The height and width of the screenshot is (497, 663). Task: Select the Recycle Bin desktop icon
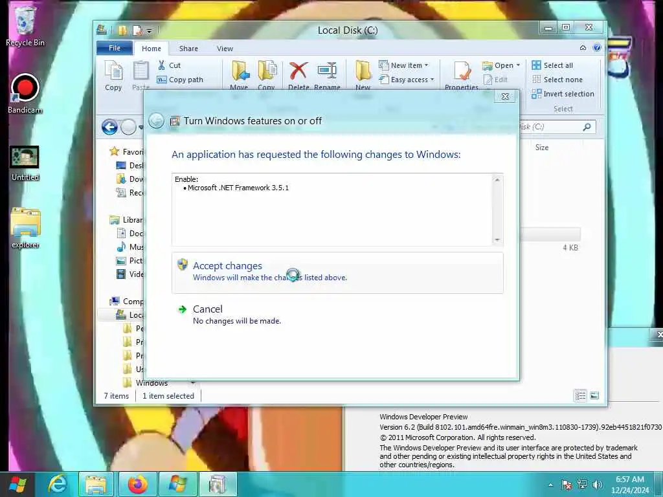(x=25, y=26)
